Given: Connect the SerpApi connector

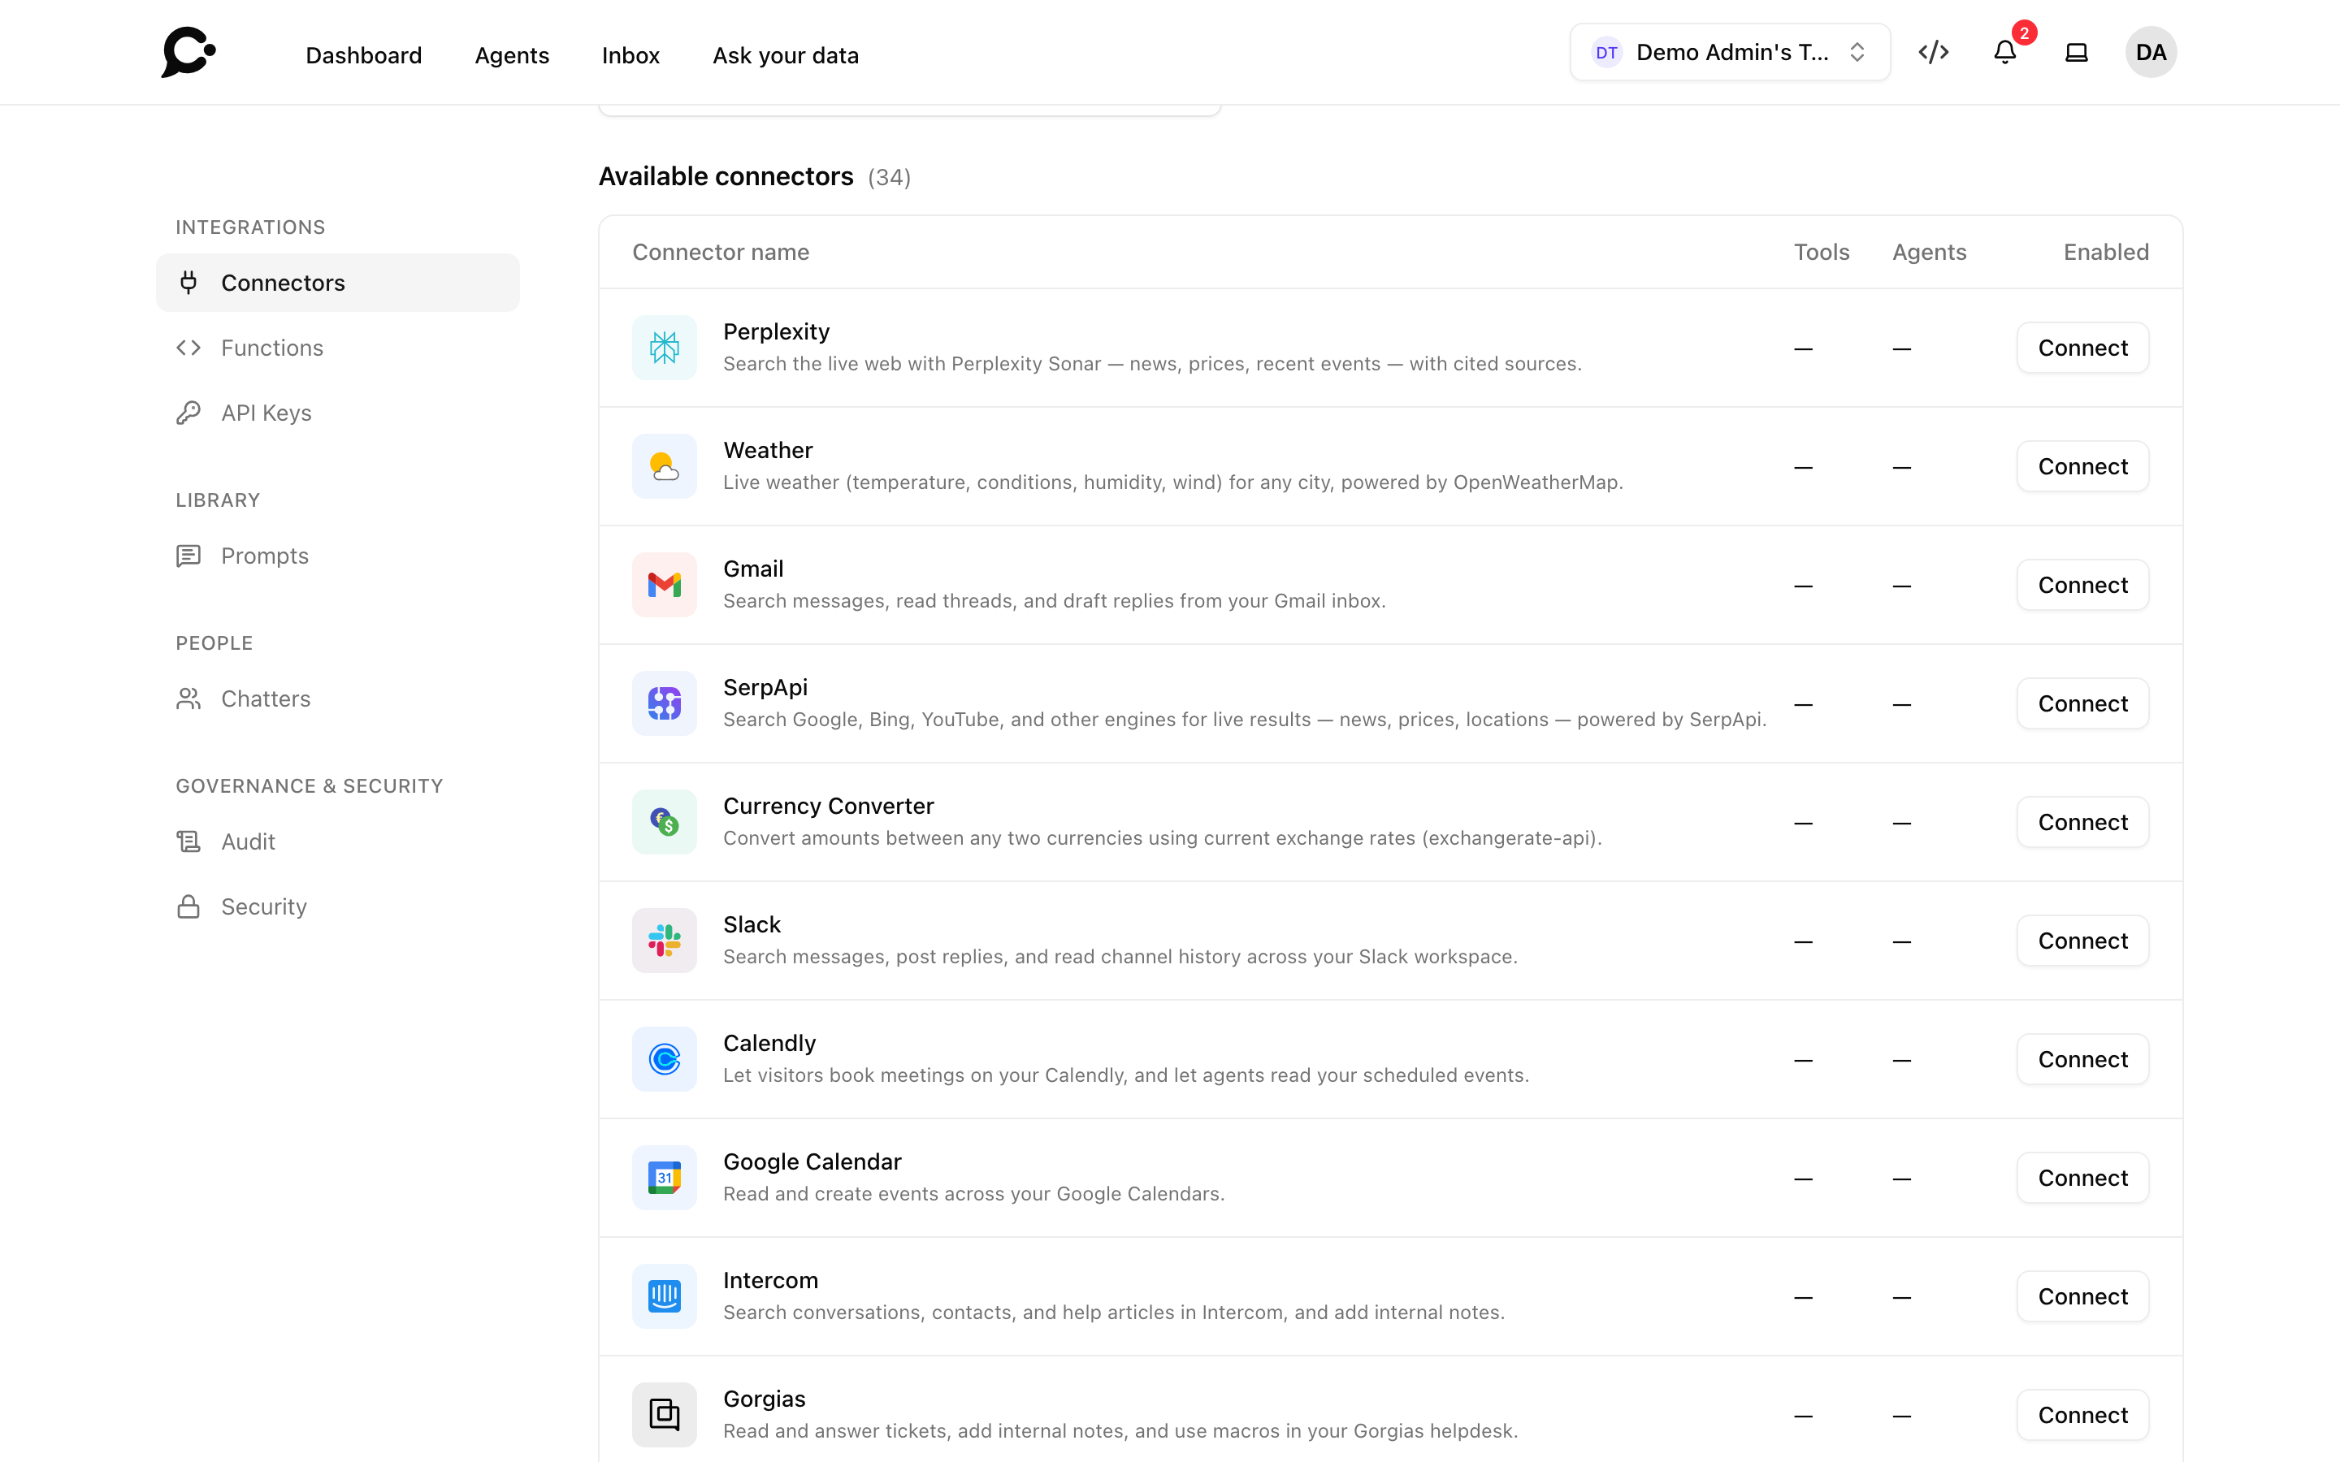Looking at the screenshot, I should point(2082,703).
